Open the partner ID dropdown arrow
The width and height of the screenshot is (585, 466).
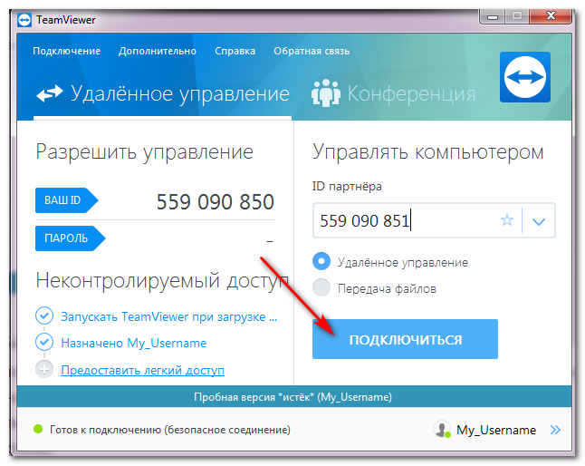(539, 221)
